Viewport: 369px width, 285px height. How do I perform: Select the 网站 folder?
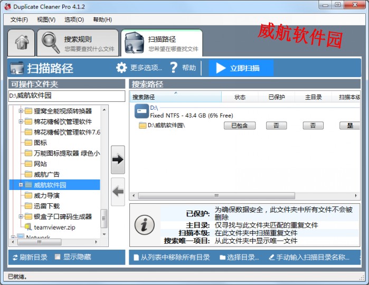[x=40, y=164]
